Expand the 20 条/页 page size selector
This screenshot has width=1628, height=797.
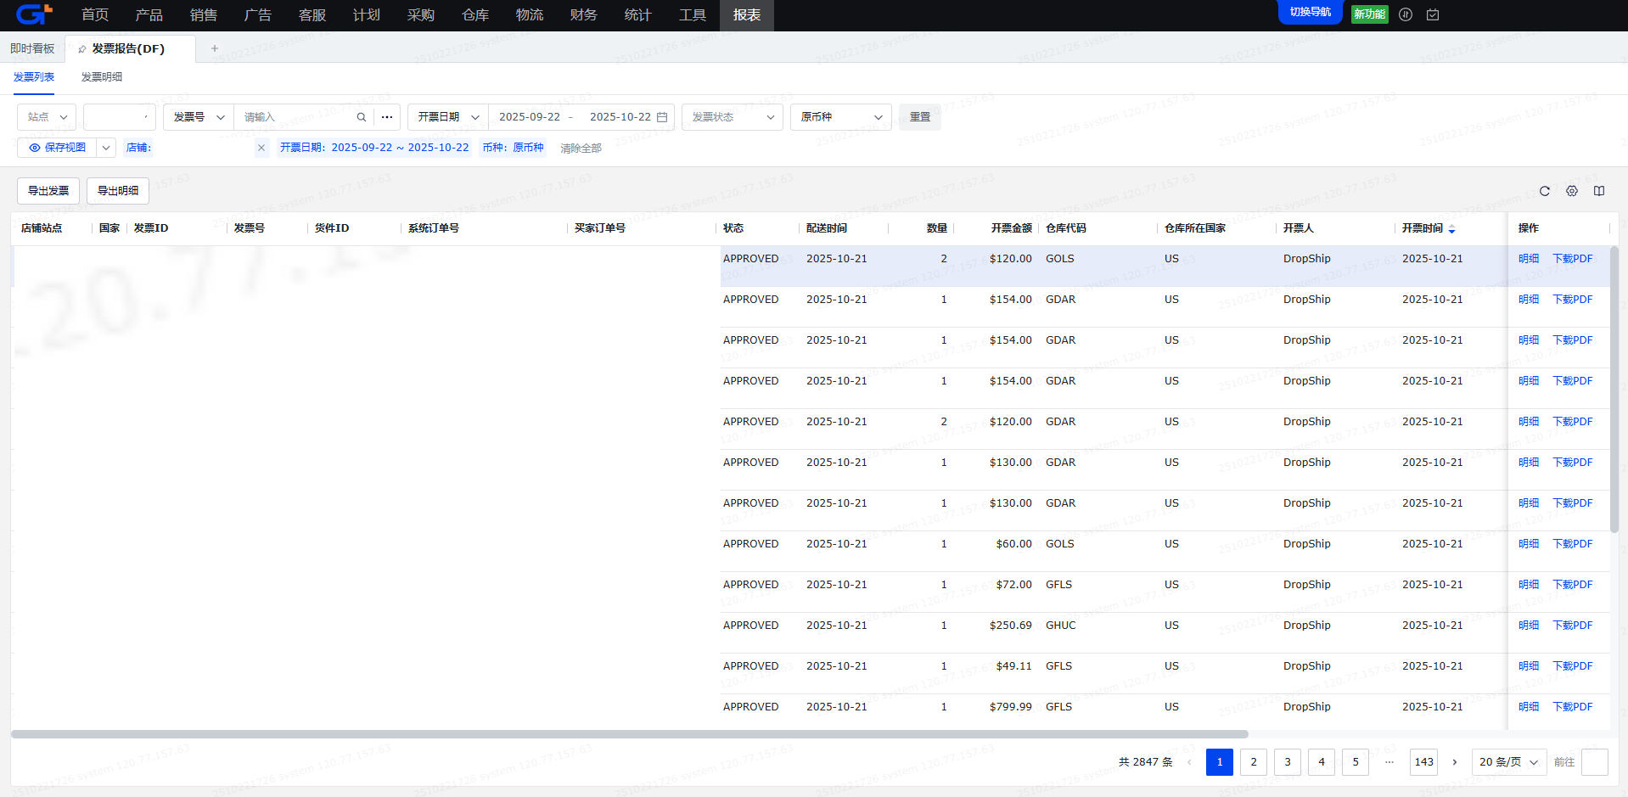point(1508,762)
